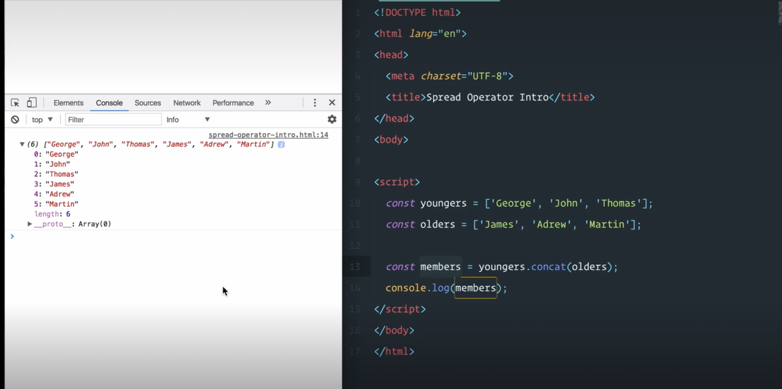Click the 'Martin' string in the code
The image size is (782, 389).
click(607, 225)
